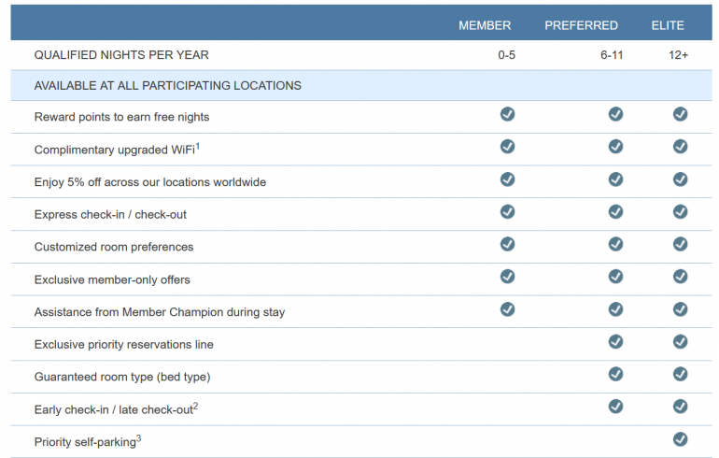Viewport: 719px width, 458px height.
Task: Select the ELITE column header
Action: point(668,25)
